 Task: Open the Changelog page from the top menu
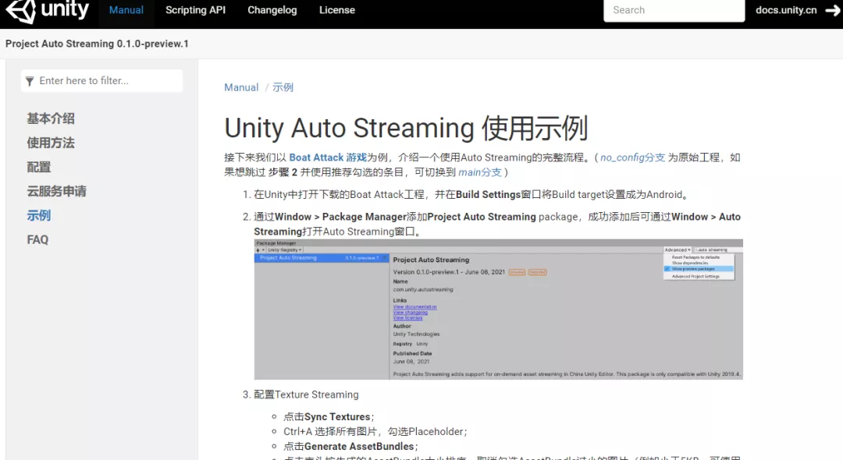pos(272,10)
